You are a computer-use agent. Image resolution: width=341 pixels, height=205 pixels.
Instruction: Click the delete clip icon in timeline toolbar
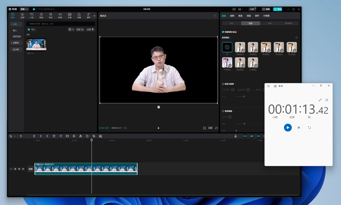pyautogui.click(x=54, y=136)
